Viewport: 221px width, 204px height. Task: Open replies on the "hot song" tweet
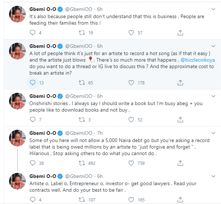click(33, 83)
